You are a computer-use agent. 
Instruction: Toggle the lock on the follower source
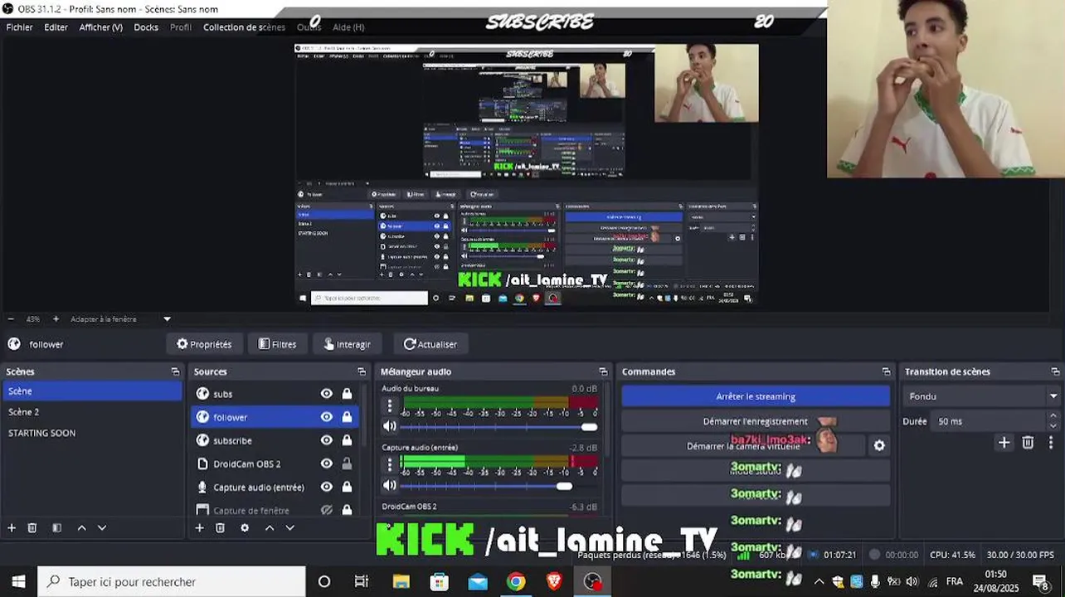click(x=348, y=417)
